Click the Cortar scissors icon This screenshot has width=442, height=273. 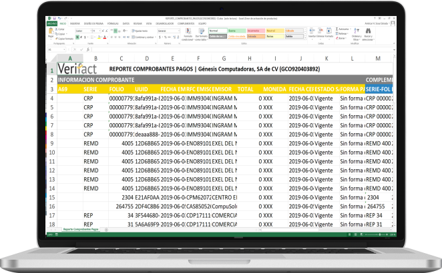coord(56,29)
